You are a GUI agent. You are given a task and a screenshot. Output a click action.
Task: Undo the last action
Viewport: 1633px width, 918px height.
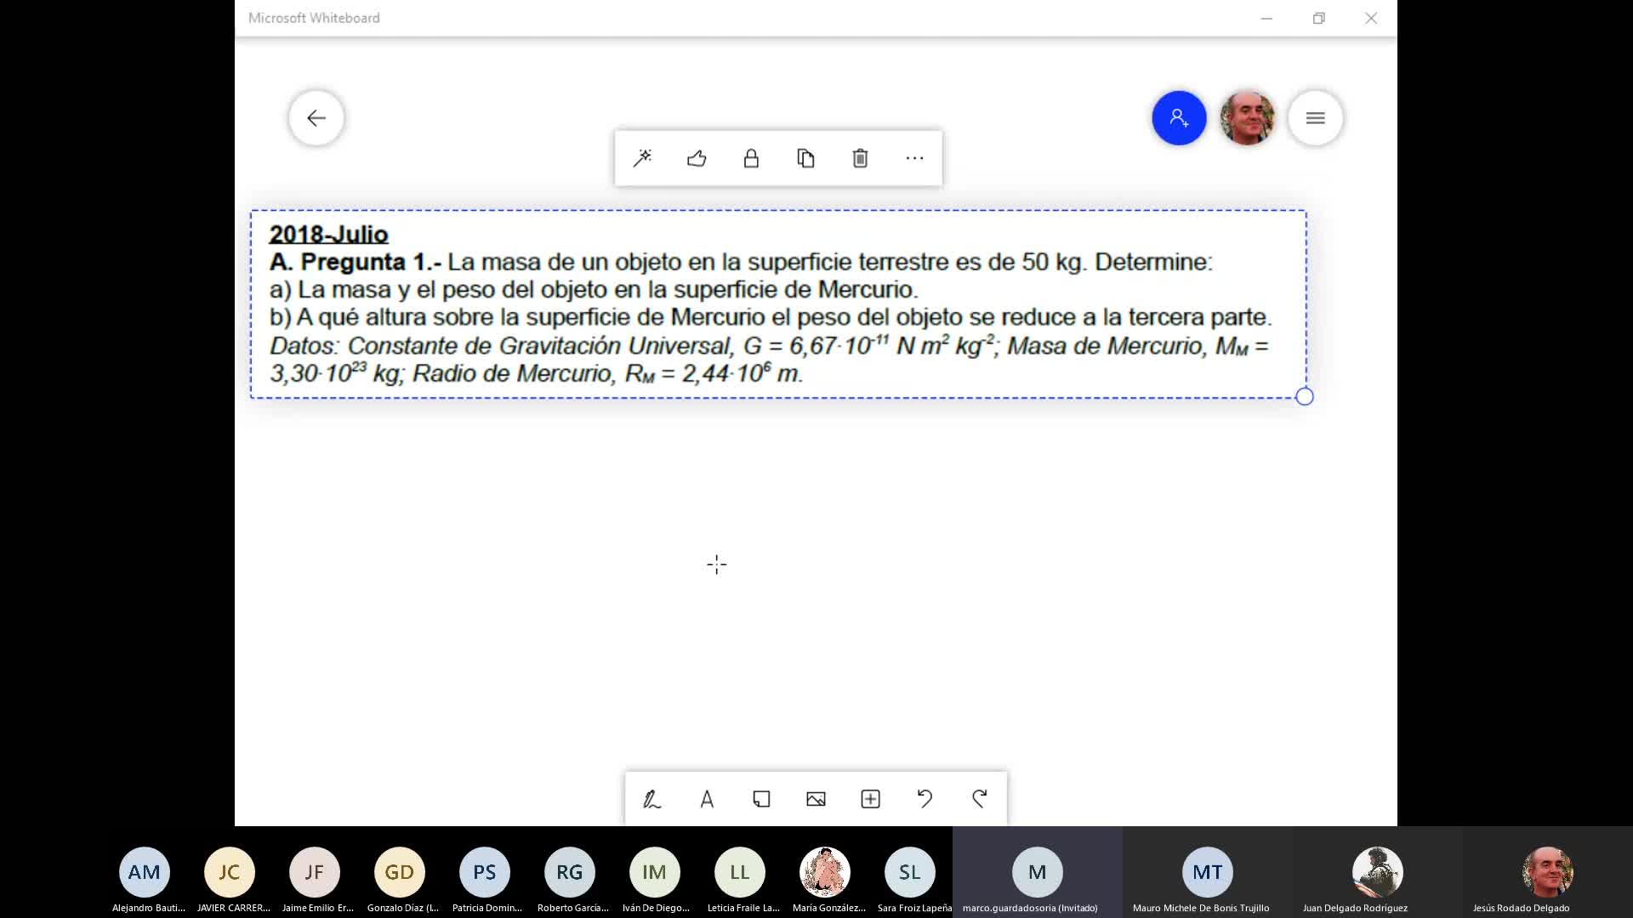pos(925,799)
